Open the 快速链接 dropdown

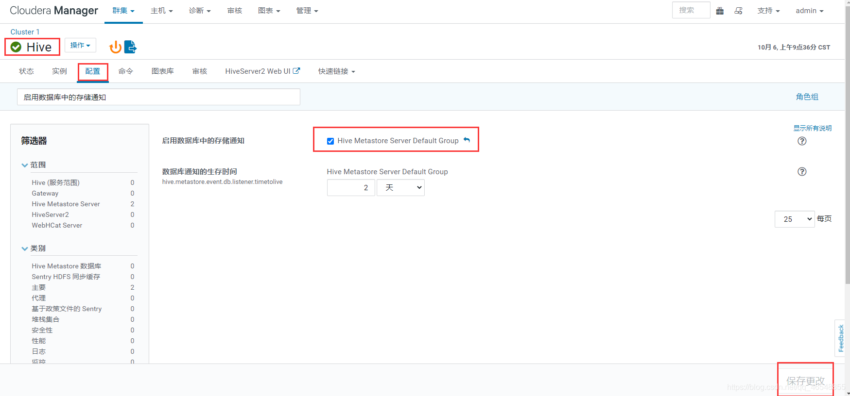click(337, 71)
